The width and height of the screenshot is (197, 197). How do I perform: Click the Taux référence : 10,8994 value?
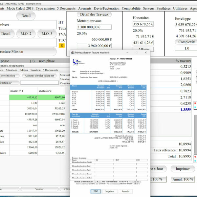(172, 150)
